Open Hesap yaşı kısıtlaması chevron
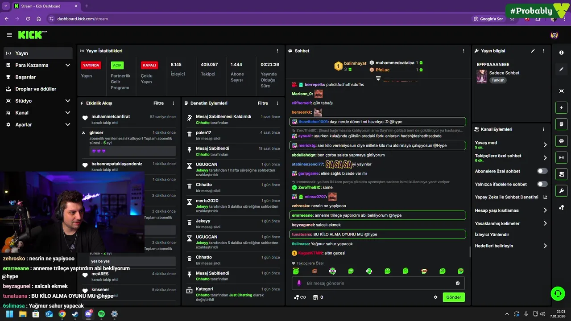This screenshot has width=571, height=321. [545, 210]
